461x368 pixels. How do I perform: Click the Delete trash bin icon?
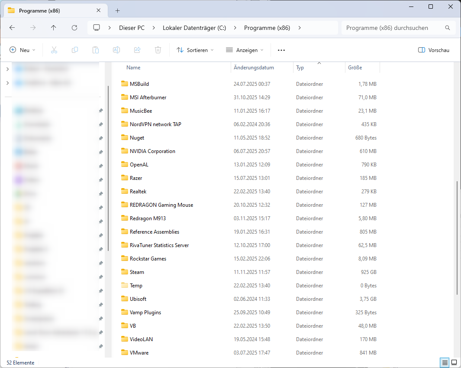point(158,50)
